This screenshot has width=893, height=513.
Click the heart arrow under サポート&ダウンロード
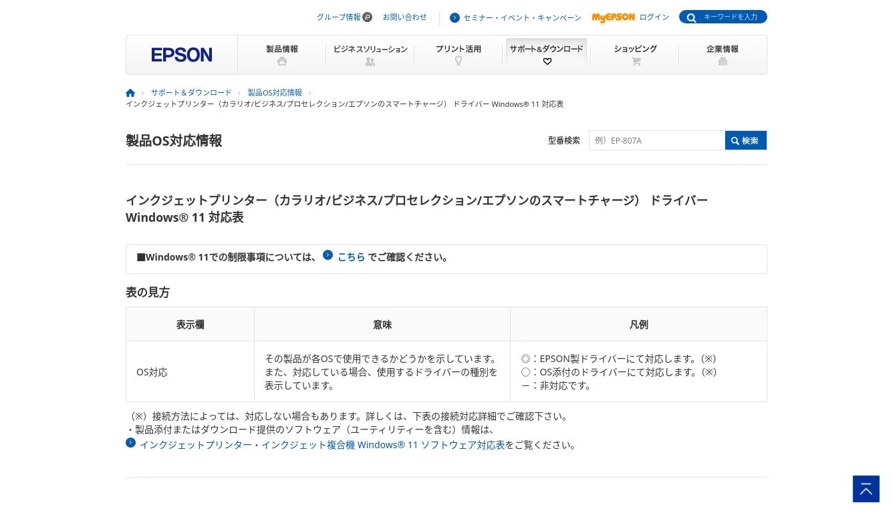[x=547, y=61]
